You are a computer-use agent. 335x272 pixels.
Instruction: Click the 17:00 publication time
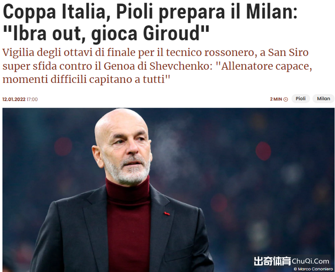click(32, 99)
